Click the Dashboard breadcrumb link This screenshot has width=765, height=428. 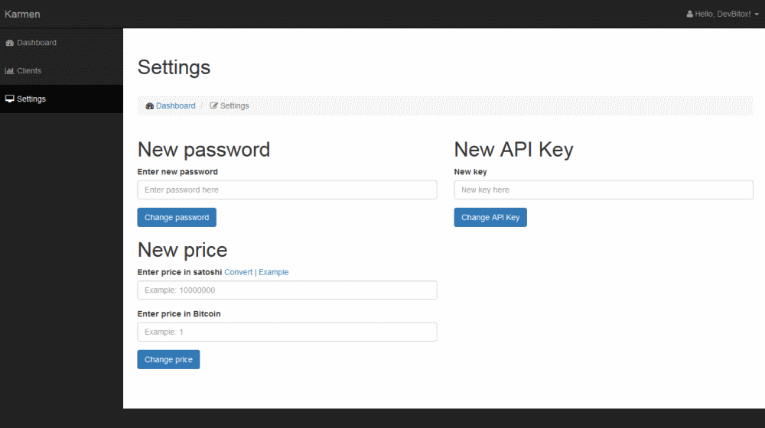(175, 105)
